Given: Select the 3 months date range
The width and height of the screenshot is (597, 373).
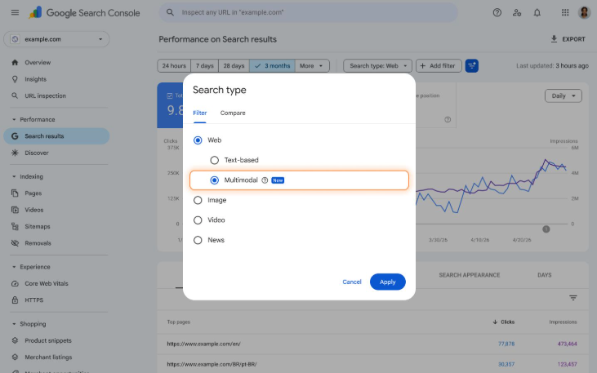Looking at the screenshot, I should point(272,66).
